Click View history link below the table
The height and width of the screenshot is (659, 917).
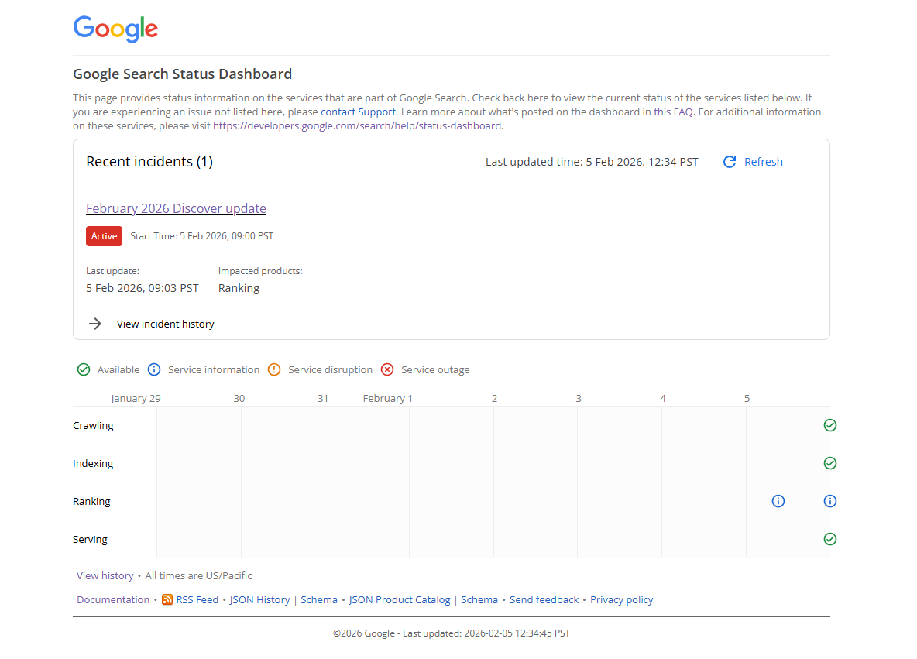[105, 575]
